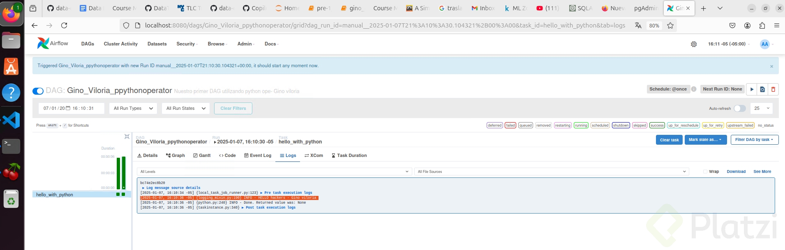Open the theme settings gear icon in the Airflow navbar

click(x=694, y=44)
